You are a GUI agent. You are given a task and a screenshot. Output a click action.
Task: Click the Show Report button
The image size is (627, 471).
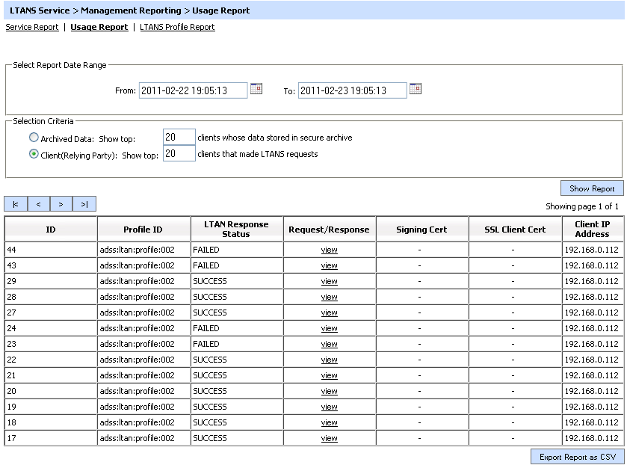592,188
